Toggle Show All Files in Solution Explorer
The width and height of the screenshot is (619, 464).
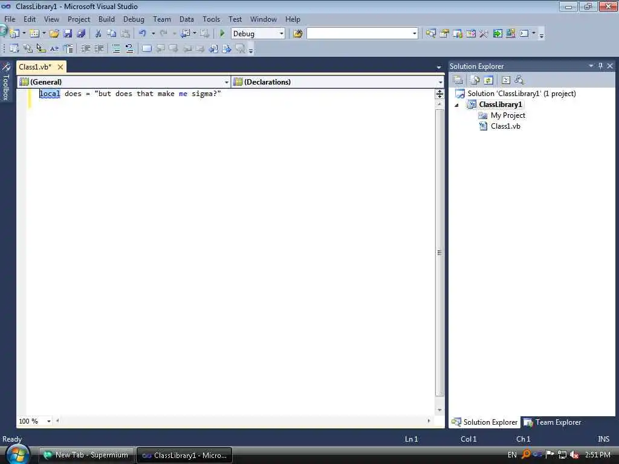coord(475,80)
